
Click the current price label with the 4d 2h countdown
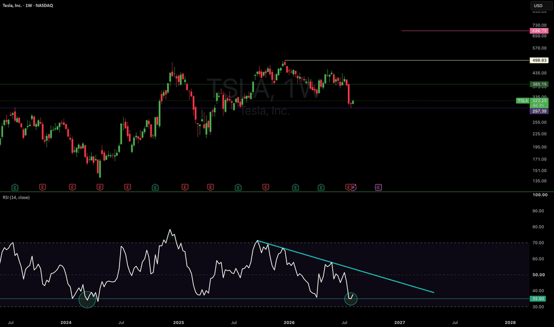point(539,103)
